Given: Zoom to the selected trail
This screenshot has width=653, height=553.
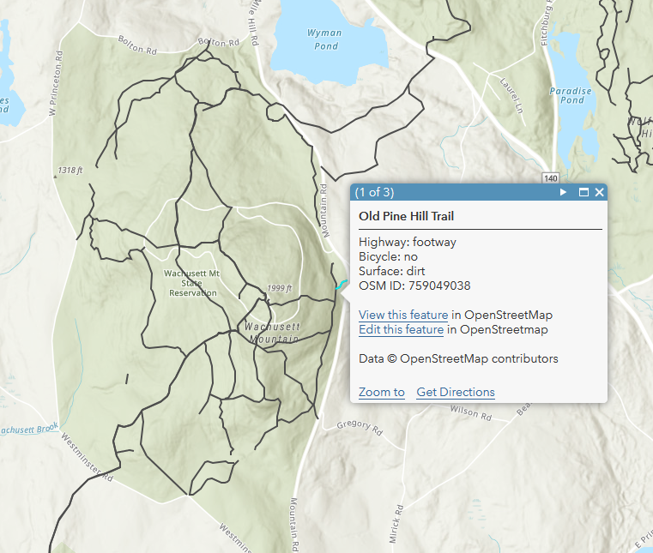Looking at the screenshot, I should coord(382,392).
